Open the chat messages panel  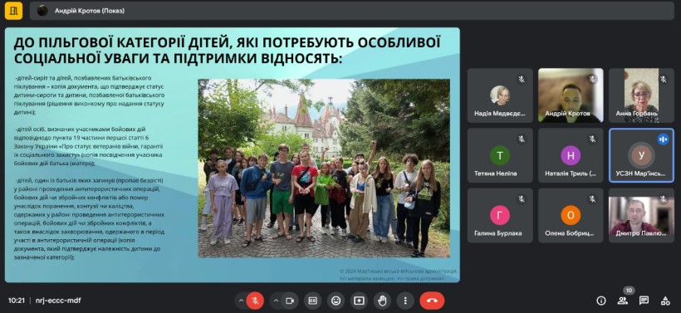(644, 301)
